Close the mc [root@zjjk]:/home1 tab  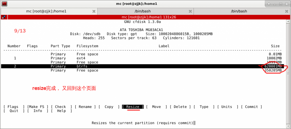[94, 11]
